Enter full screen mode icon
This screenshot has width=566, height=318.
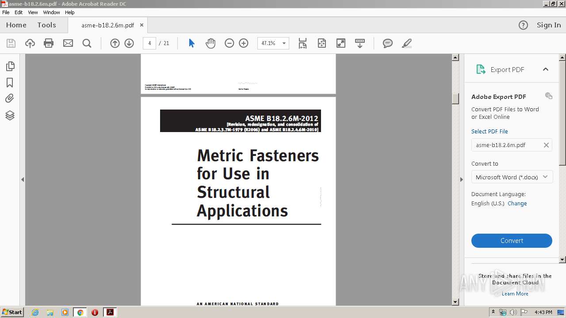tap(341, 43)
